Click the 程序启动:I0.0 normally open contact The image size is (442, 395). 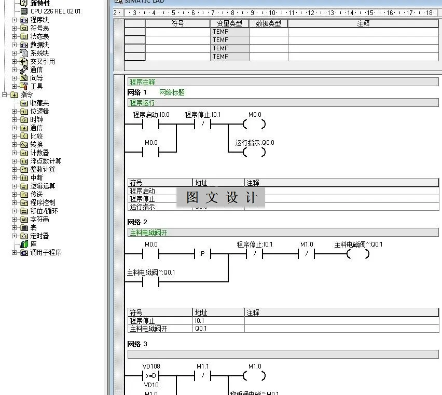point(151,124)
